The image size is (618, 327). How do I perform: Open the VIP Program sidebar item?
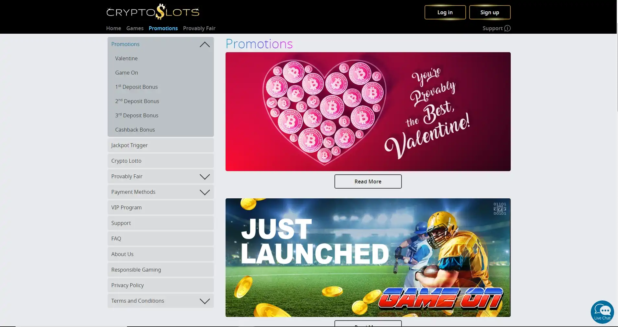pos(126,207)
